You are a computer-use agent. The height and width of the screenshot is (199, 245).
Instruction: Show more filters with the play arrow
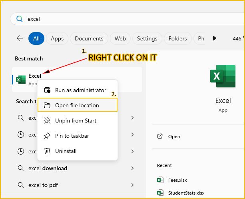[215, 38]
